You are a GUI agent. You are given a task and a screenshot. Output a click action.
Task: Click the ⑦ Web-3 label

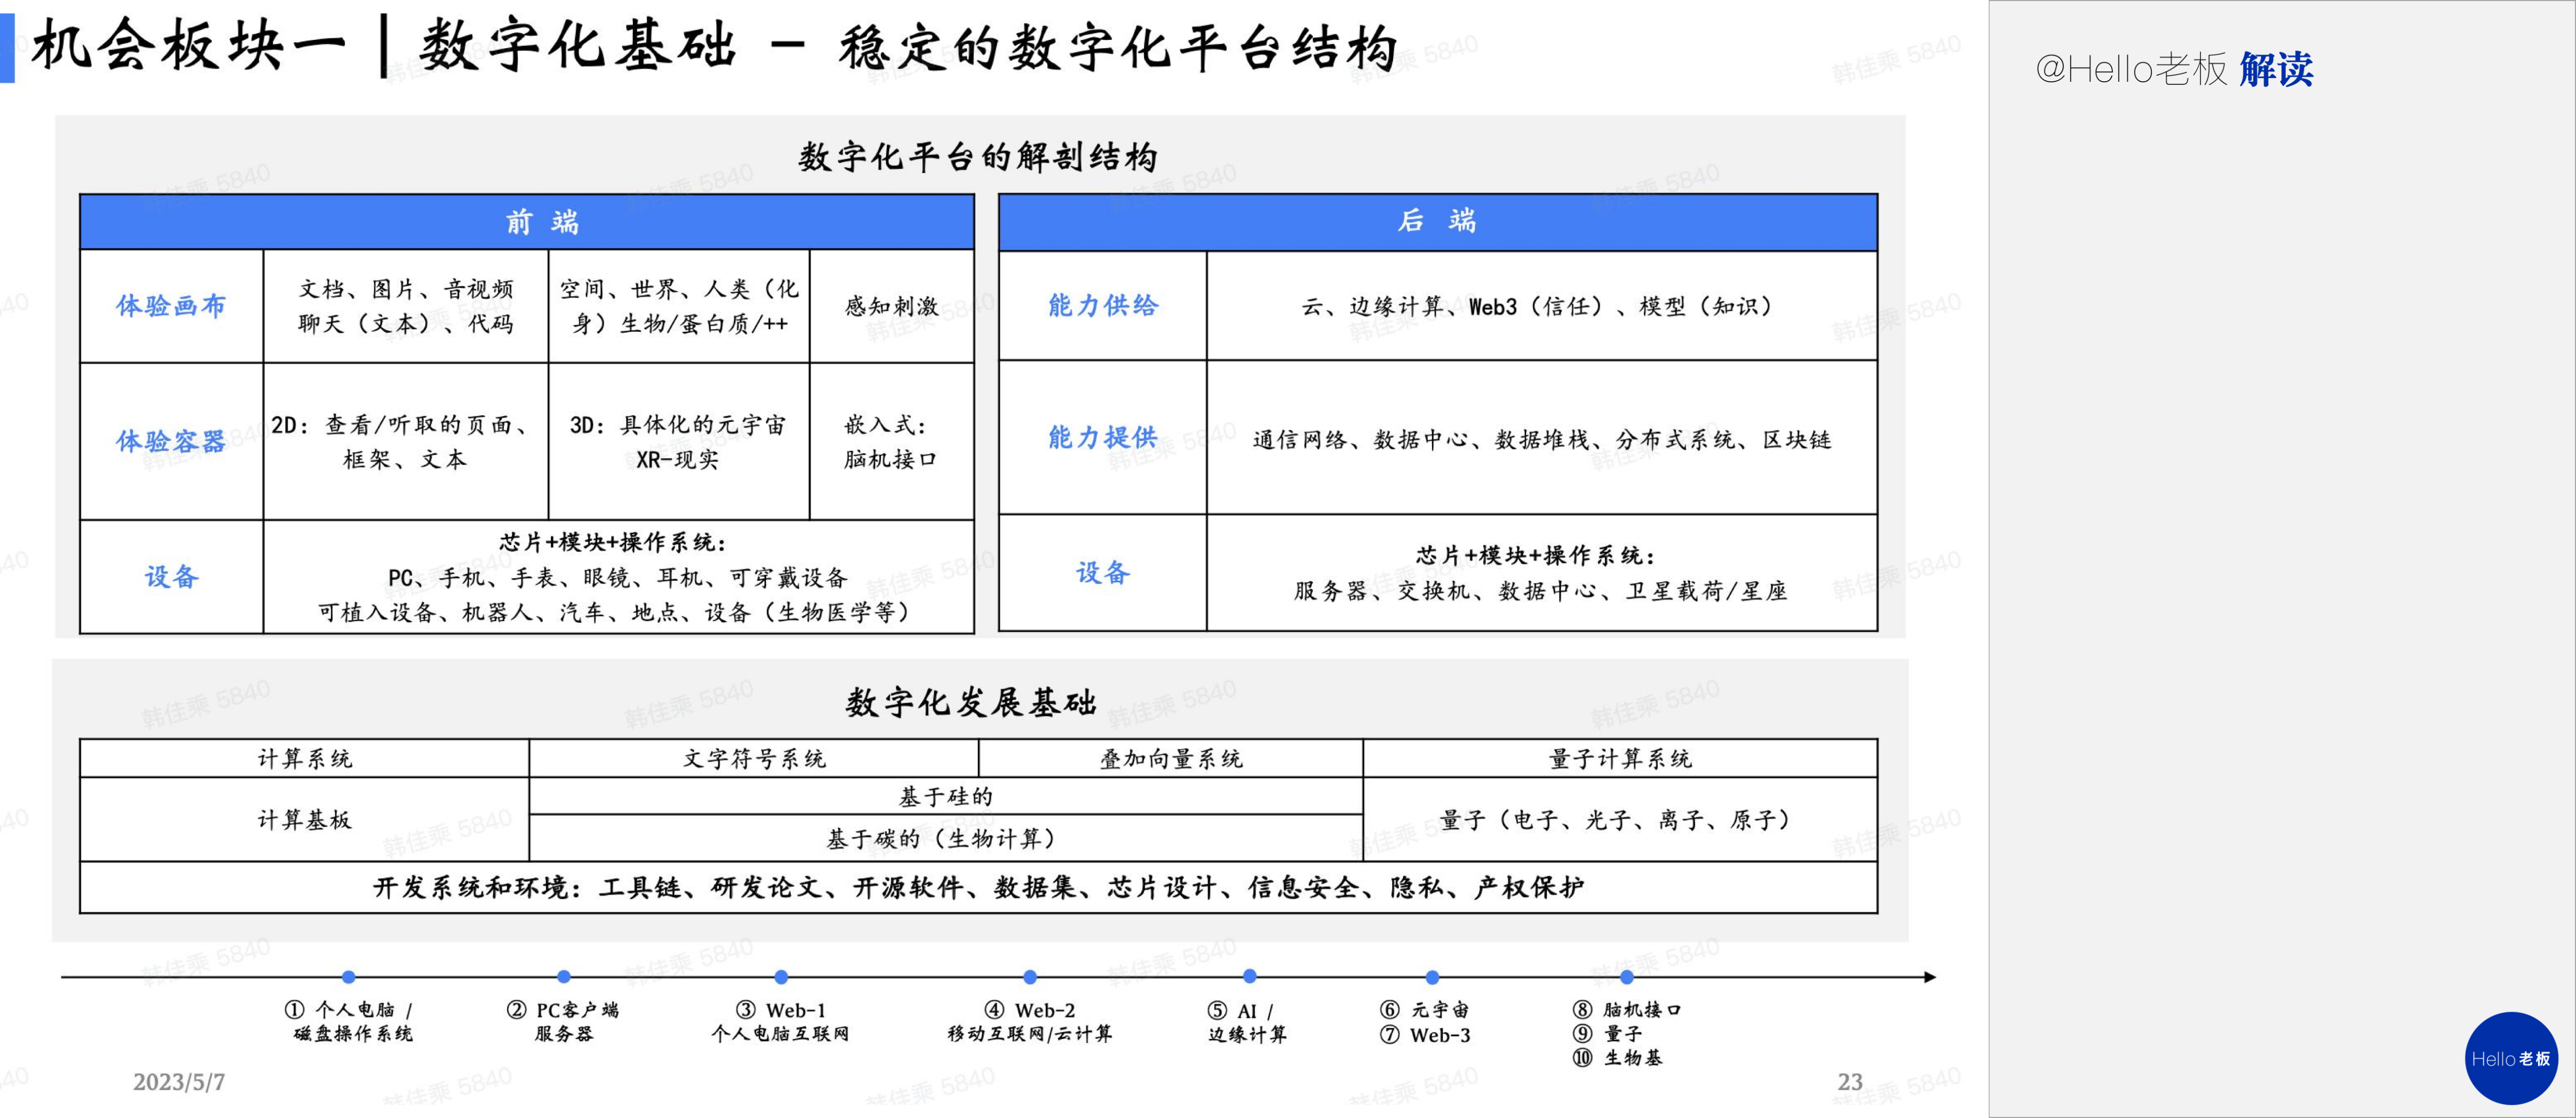click(1425, 1035)
